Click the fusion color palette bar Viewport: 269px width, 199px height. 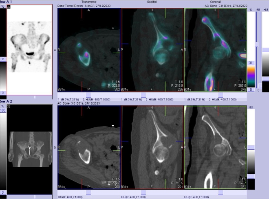[x=252, y=75]
